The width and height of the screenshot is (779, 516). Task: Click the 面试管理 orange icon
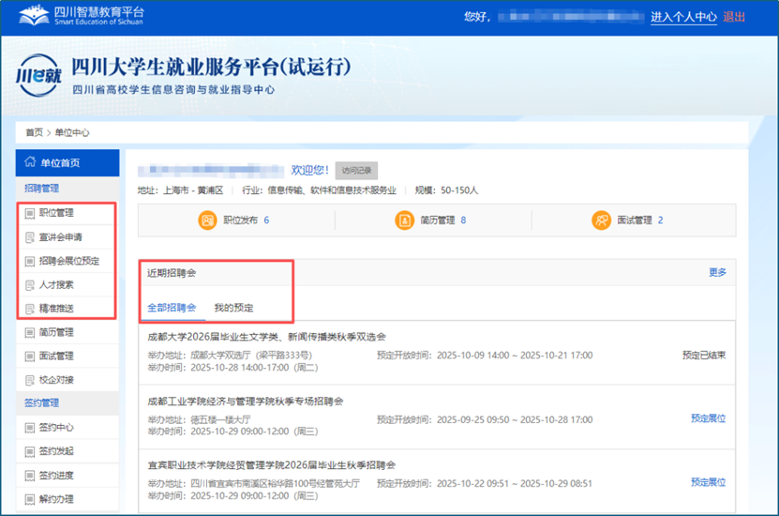tap(601, 220)
